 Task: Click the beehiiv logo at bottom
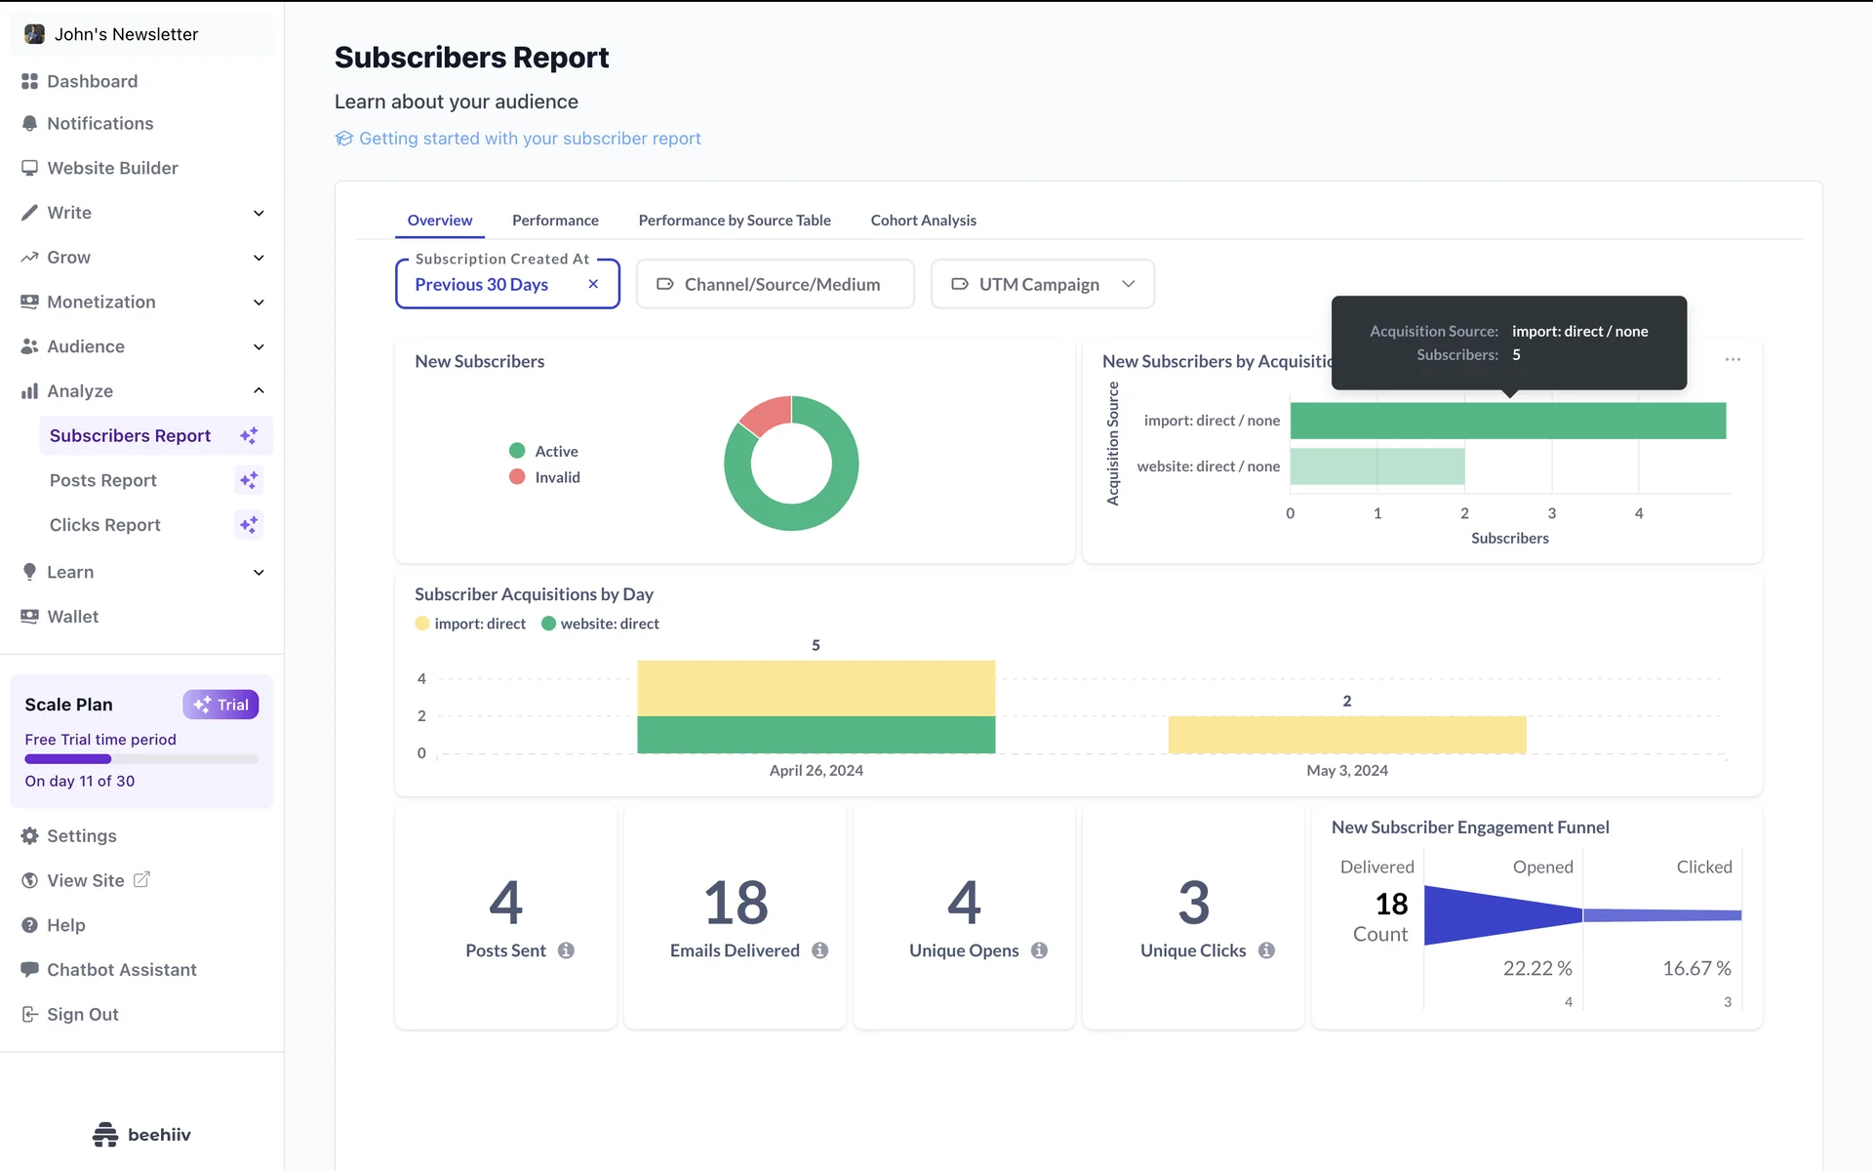point(141,1134)
